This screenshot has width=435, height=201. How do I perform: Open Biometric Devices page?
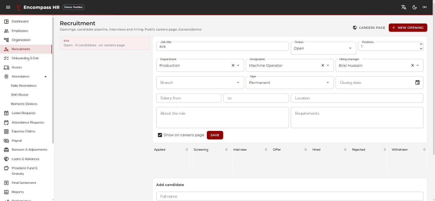coord(24,104)
